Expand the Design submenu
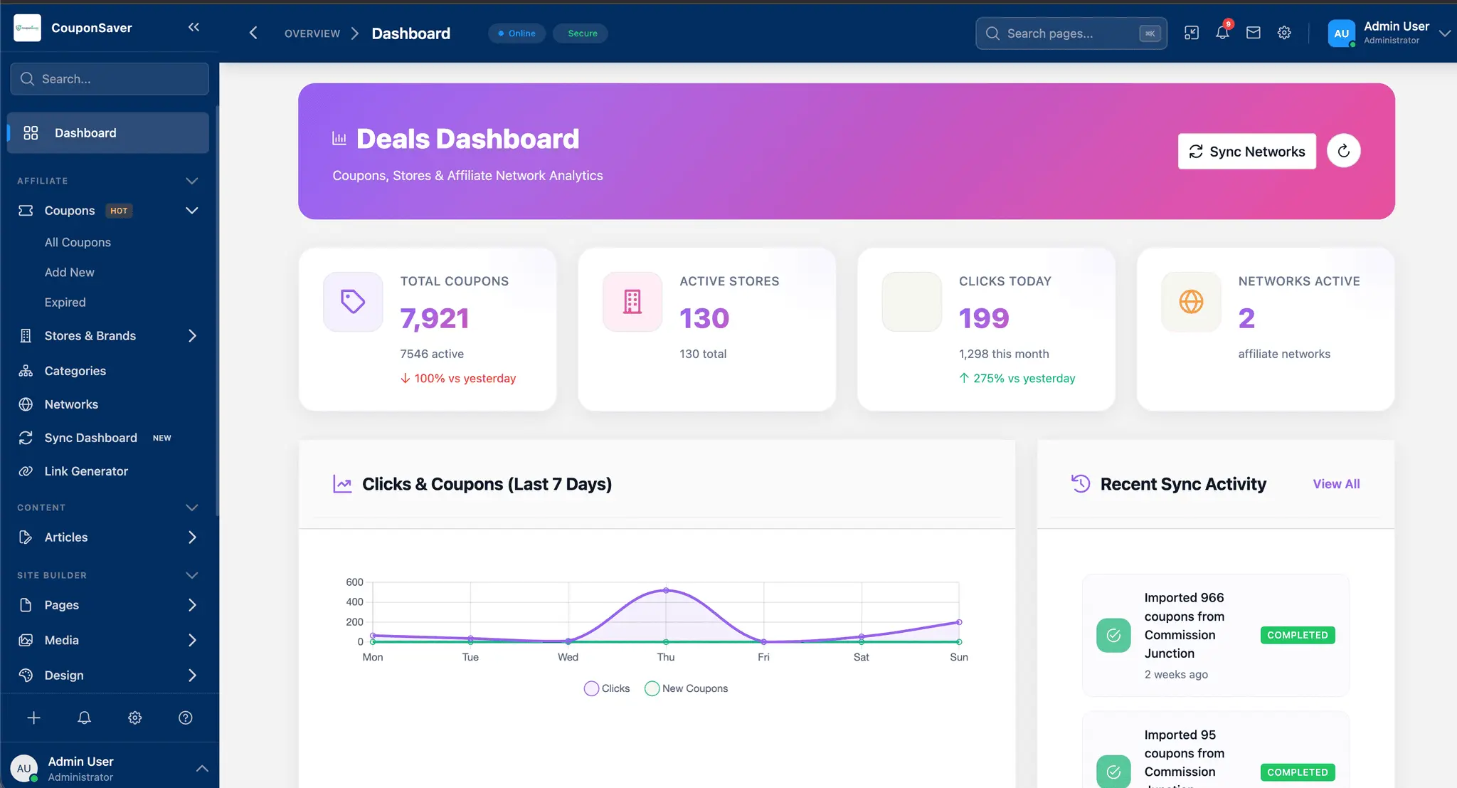The image size is (1457, 788). click(x=192, y=675)
